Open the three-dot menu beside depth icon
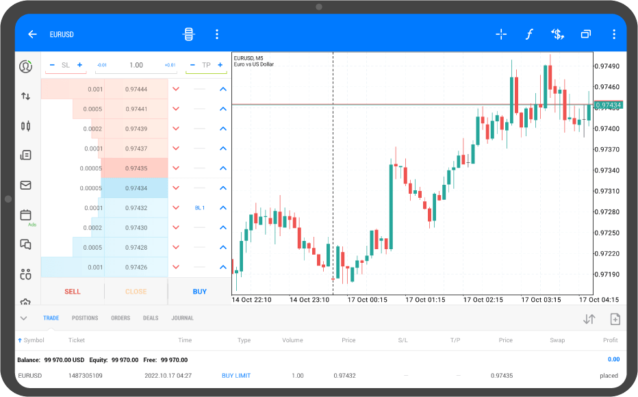 (217, 35)
